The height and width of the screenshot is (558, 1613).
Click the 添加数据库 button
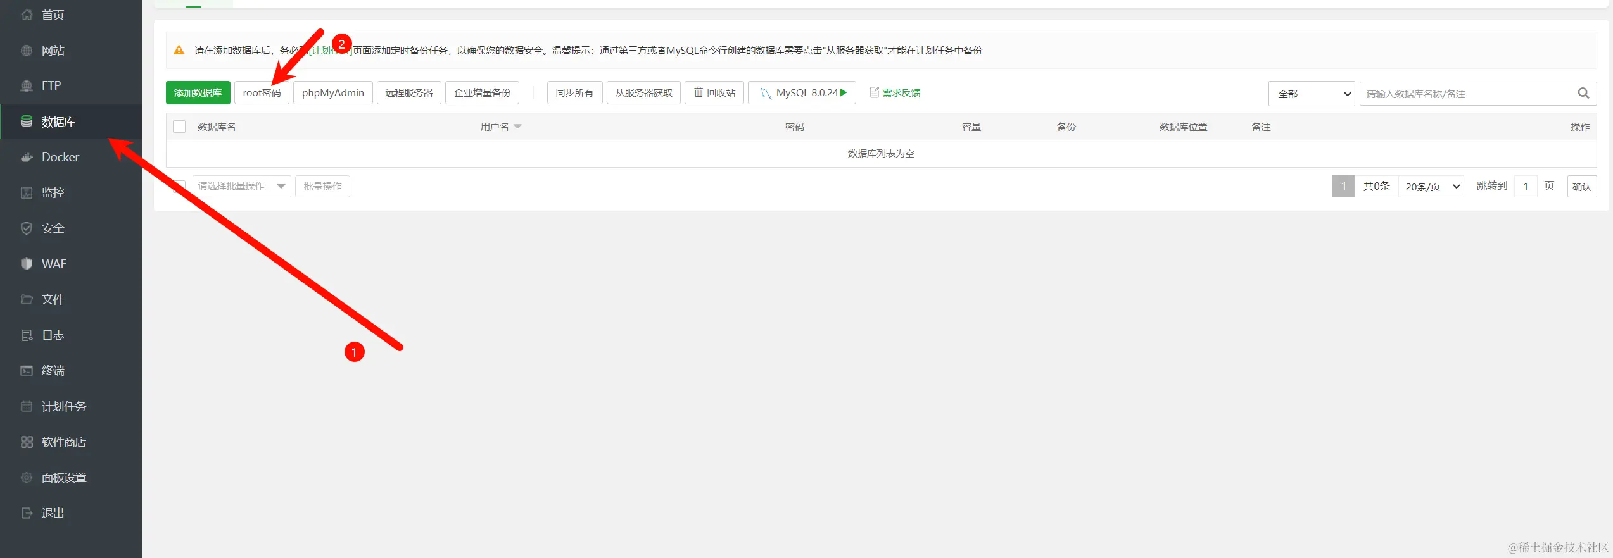point(198,92)
